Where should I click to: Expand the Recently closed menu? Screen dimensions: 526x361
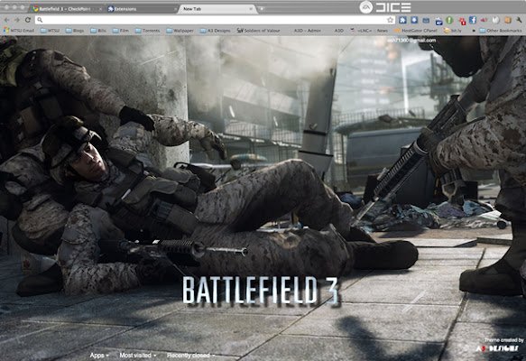(x=191, y=355)
